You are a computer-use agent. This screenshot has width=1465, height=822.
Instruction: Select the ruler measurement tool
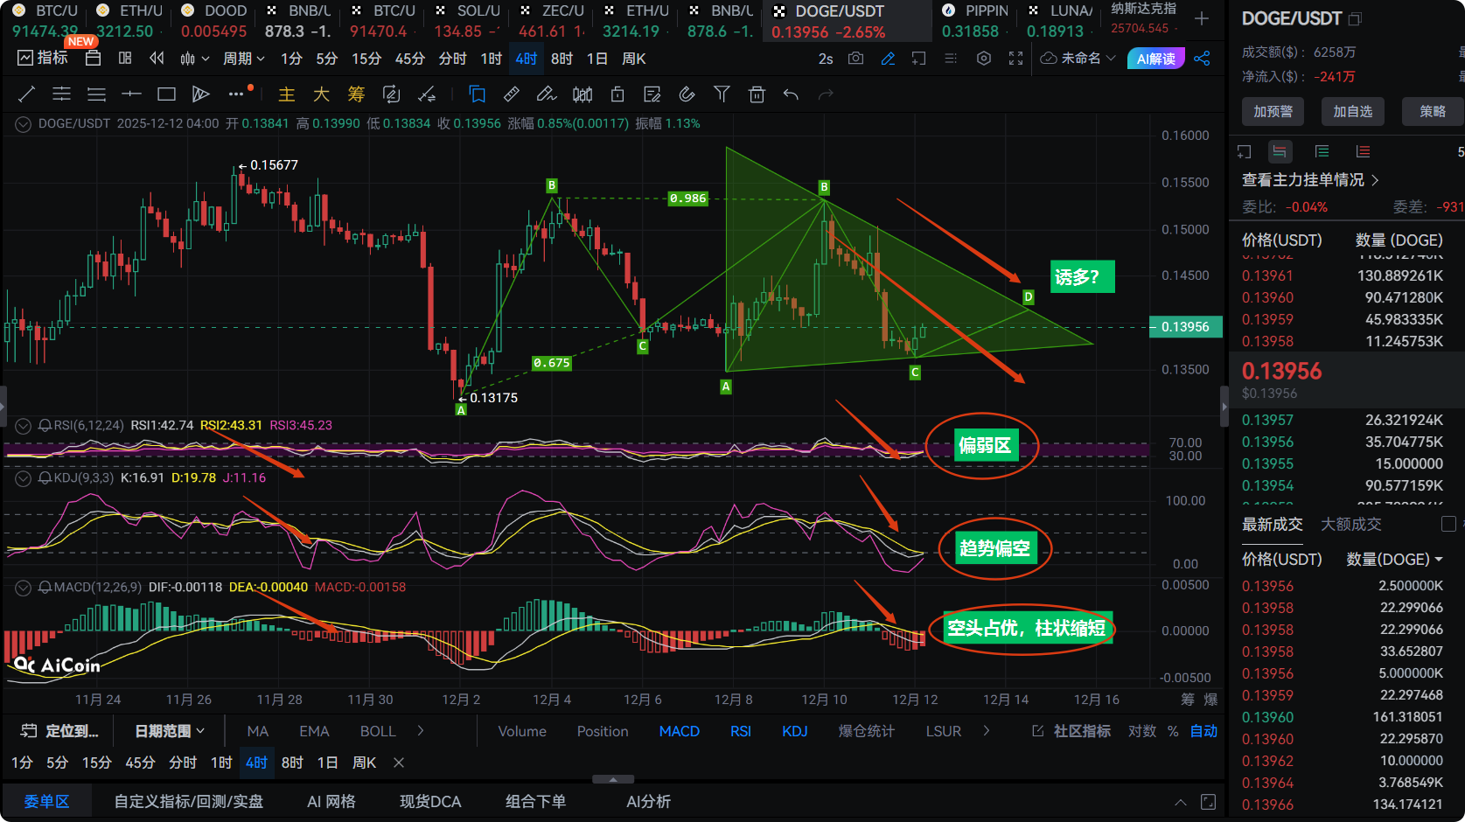point(512,94)
